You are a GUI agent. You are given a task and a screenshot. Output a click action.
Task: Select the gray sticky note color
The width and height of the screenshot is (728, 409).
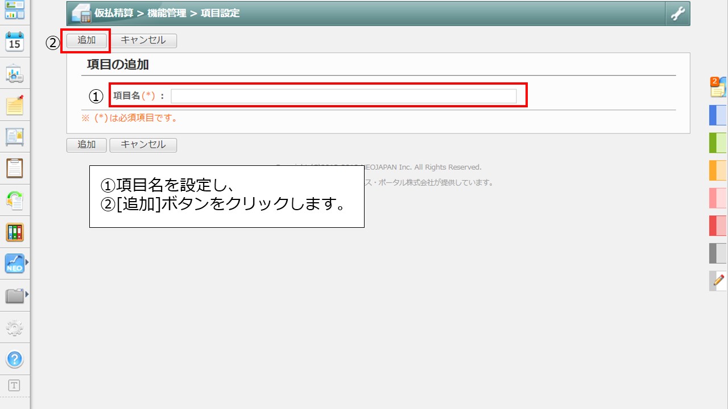point(718,253)
